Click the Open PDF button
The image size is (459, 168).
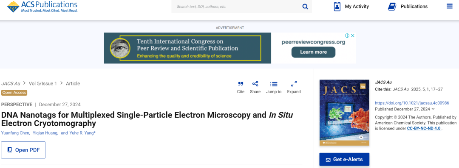click(23, 150)
